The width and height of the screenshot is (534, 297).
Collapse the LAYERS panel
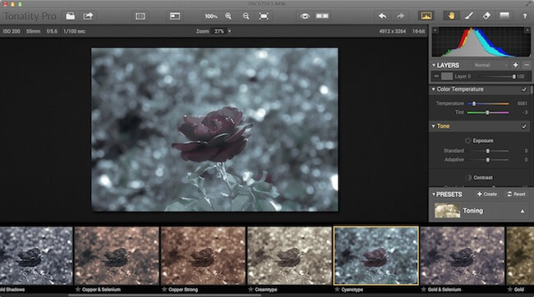(x=434, y=65)
